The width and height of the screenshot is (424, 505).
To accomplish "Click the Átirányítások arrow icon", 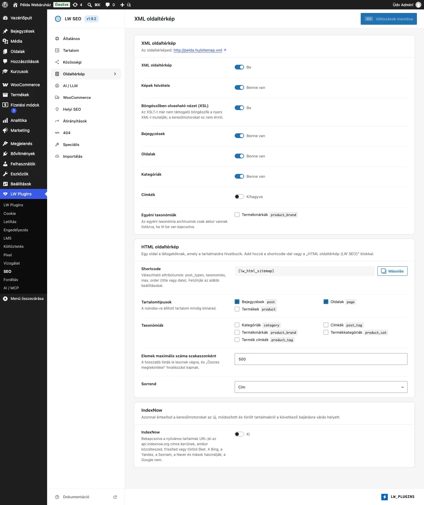I will coord(57,121).
